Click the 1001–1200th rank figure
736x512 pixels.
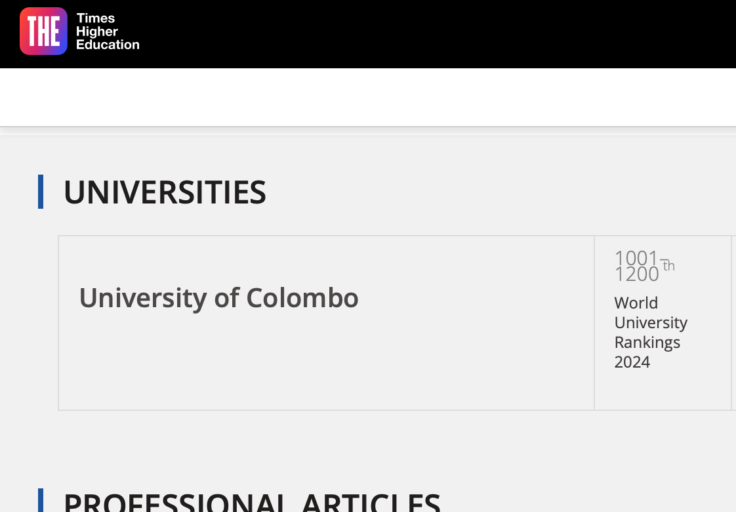point(644,267)
